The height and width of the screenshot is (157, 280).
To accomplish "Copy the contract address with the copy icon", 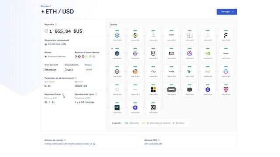I will (x=94, y=144).
